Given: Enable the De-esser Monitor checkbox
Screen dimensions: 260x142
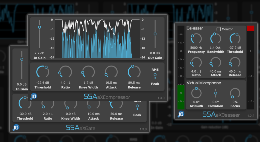Looking at the screenshot, I should coord(219,29).
